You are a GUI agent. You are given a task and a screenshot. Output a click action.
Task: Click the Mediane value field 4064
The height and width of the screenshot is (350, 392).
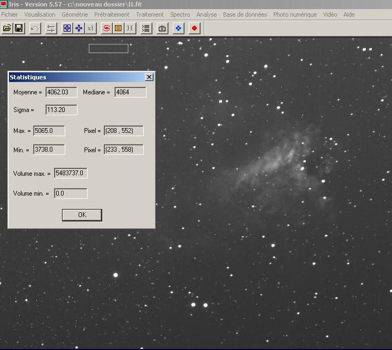pyautogui.click(x=130, y=92)
